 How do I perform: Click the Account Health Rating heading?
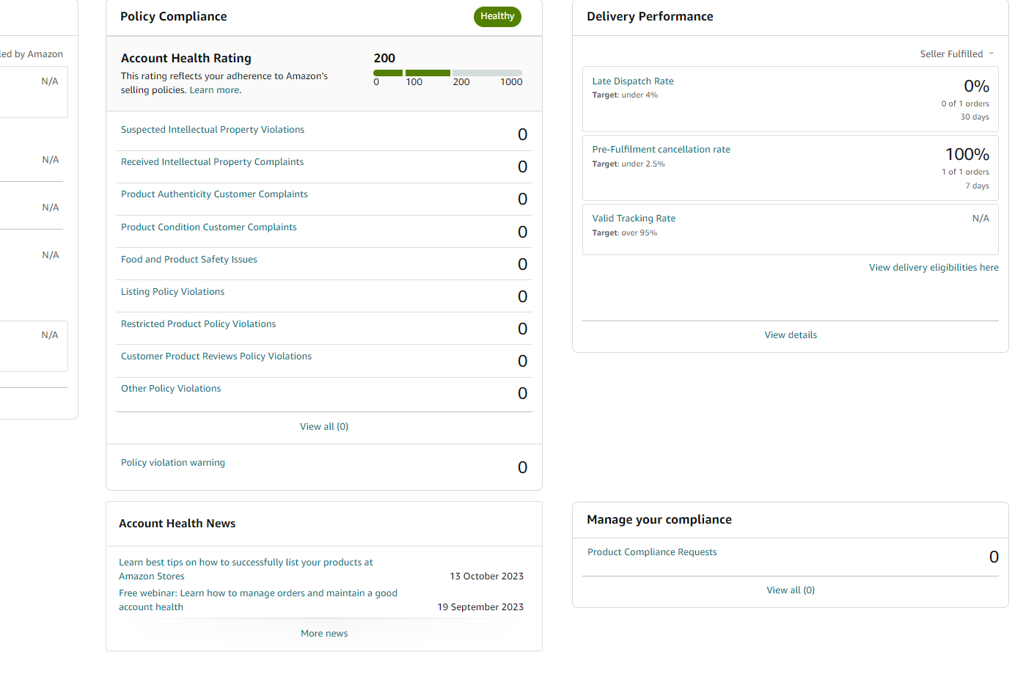click(x=186, y=58)
